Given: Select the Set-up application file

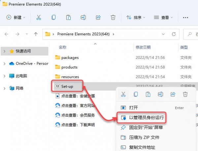Looking at the screenshot, I should [x=64, y=86].
